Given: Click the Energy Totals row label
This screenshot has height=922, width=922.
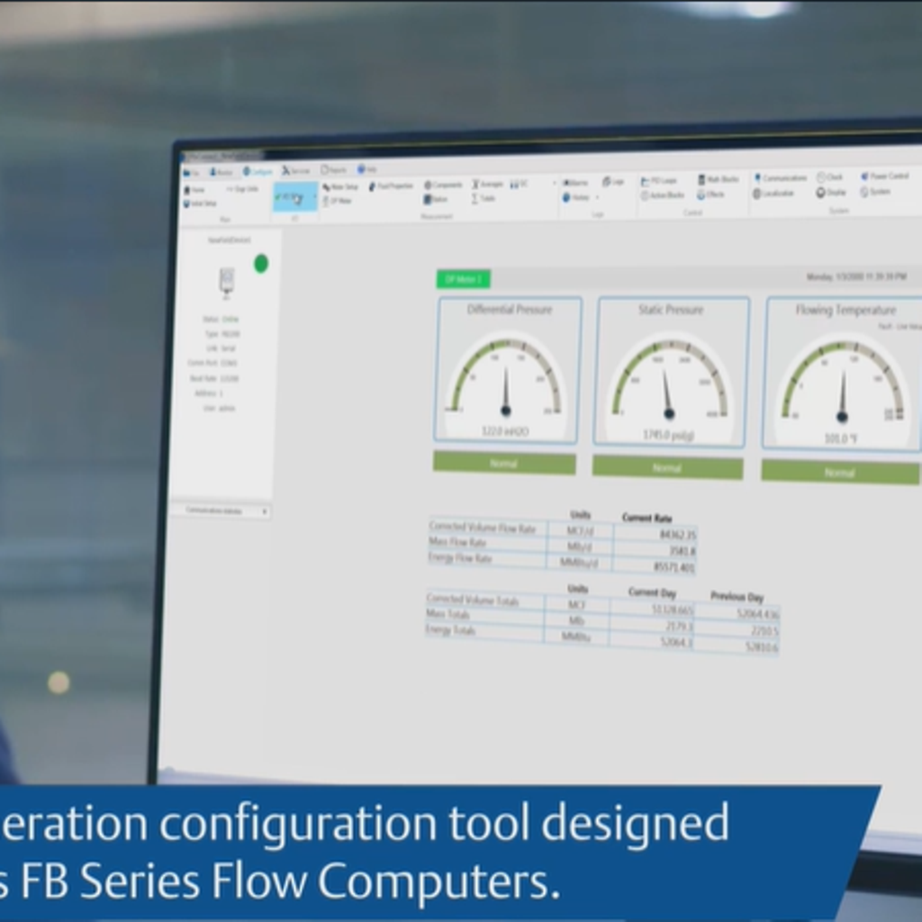Looking at the screenshot, I should [x=450, y=629].
